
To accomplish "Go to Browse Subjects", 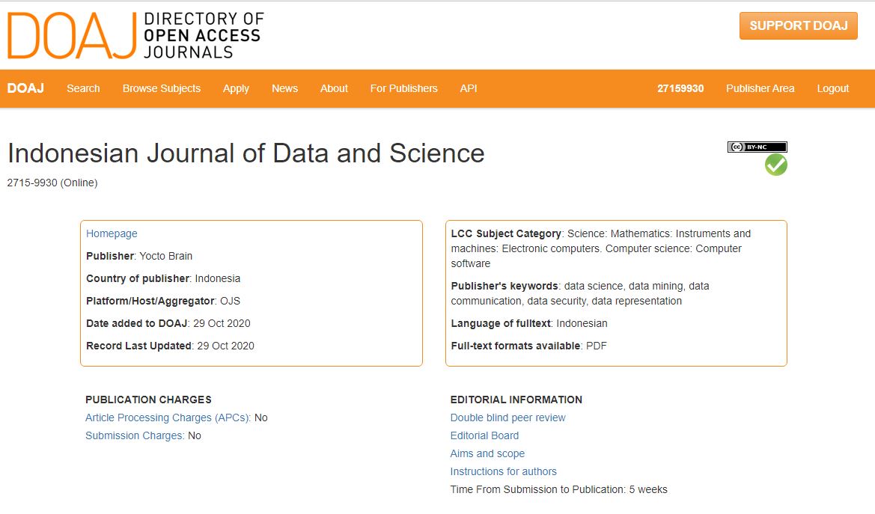I will coord(161,88).
